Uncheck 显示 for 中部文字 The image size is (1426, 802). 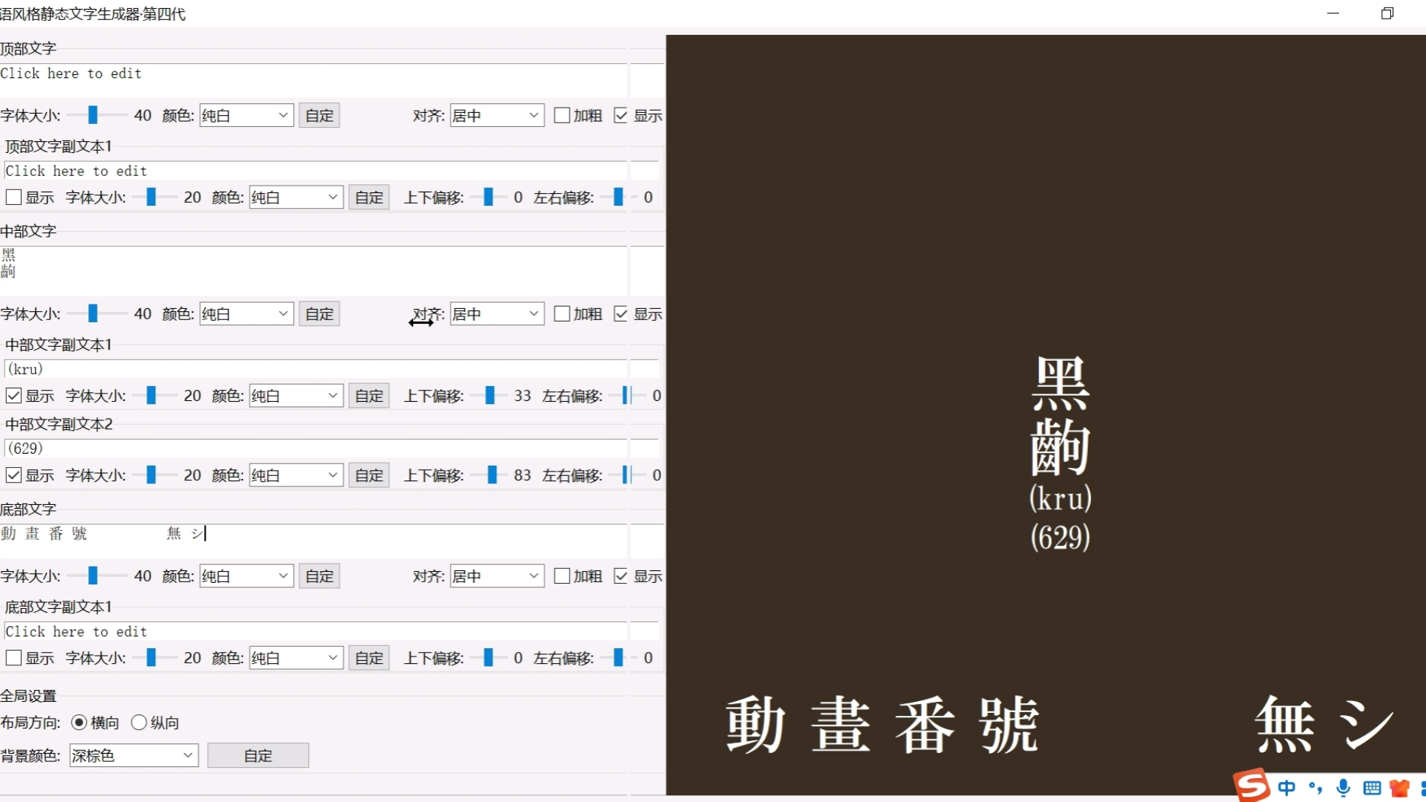click(621, 313)
